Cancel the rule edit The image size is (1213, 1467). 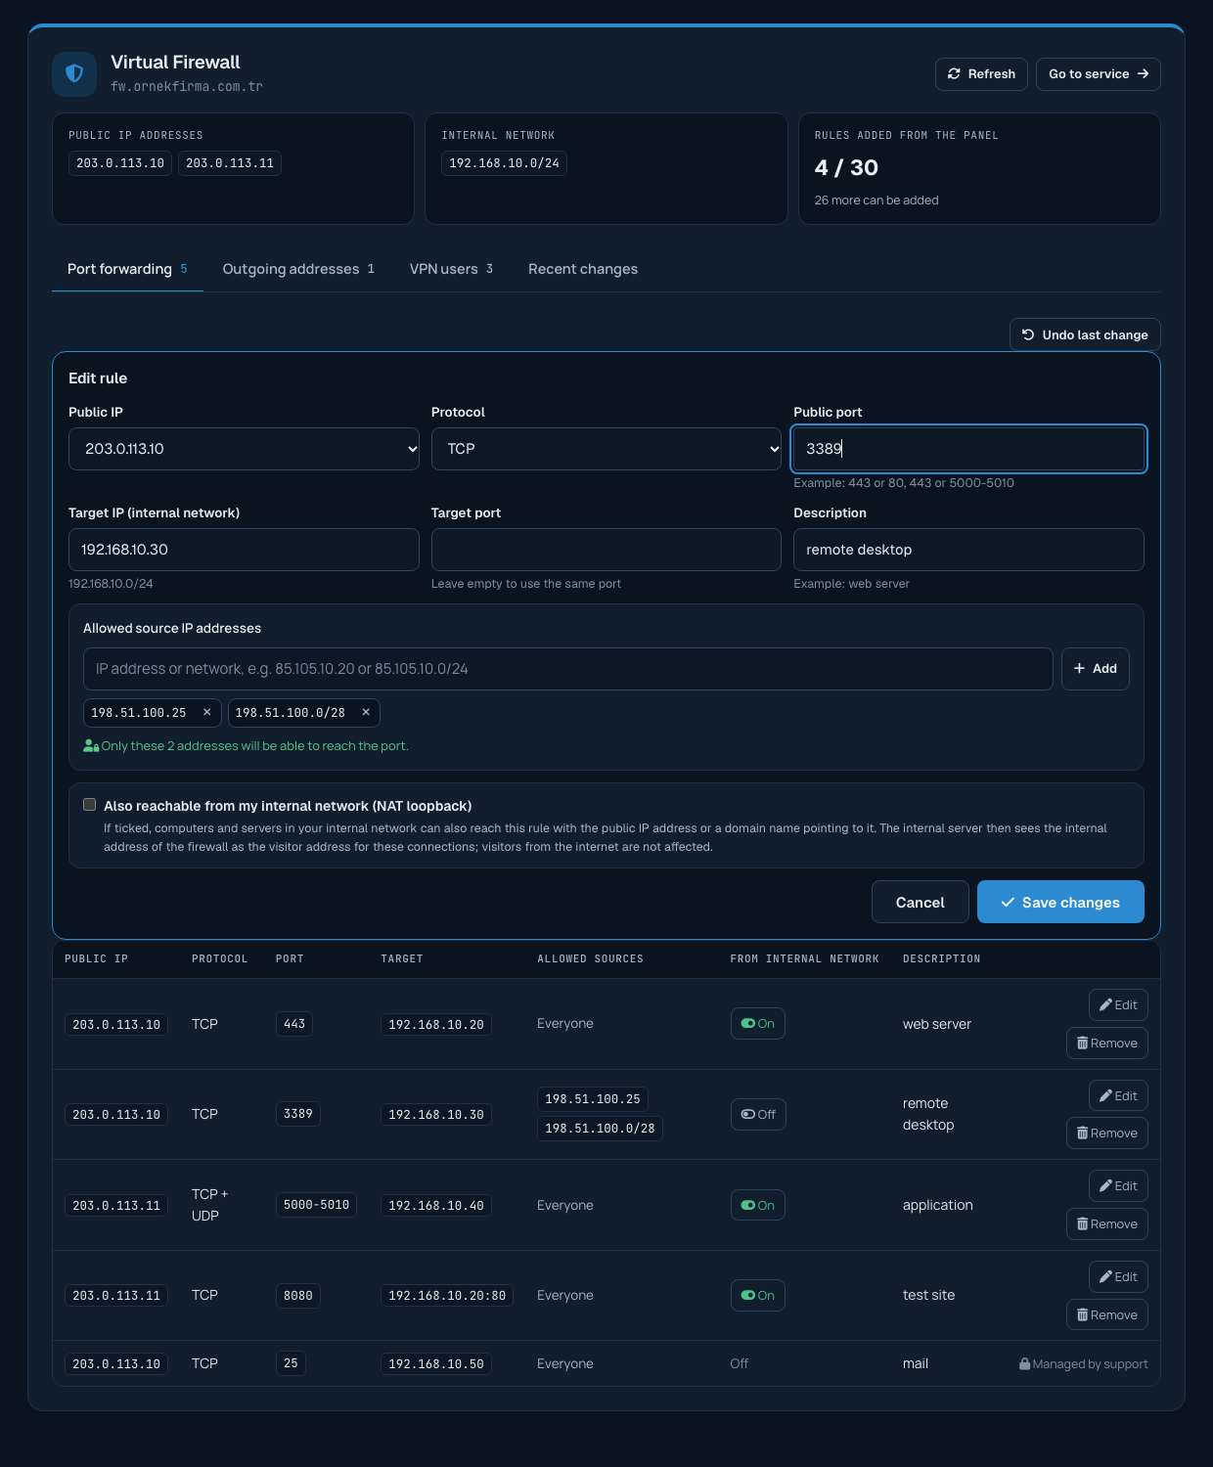click(921, 902)
